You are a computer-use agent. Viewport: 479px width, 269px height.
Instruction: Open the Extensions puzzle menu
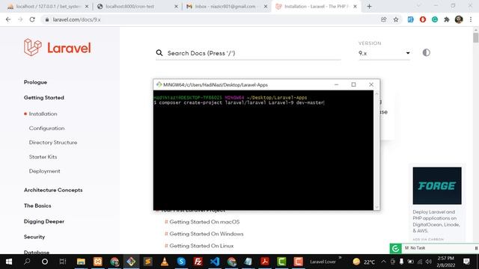(x=447, y=19)
